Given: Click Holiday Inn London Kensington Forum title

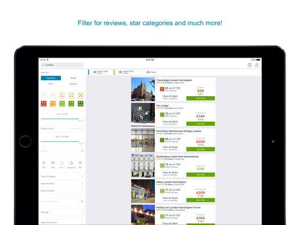Looking at the screenshot, I should coord(178,208).
